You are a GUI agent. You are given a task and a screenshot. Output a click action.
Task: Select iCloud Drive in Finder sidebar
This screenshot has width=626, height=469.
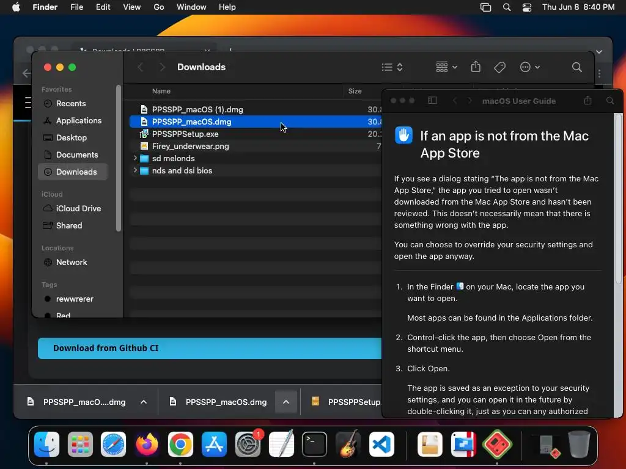(72, 209)
